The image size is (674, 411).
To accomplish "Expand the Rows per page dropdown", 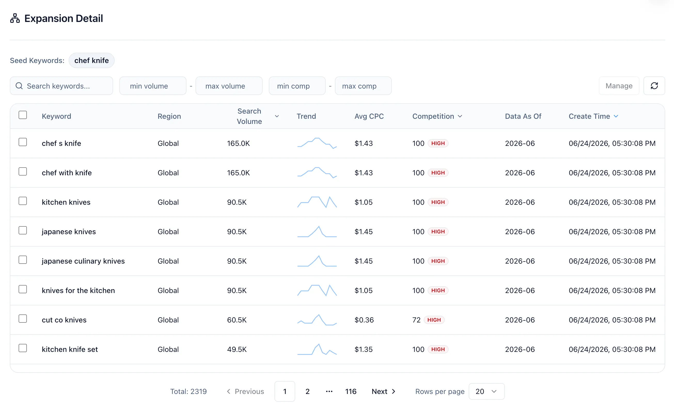I will pyautogui.click(x=486, y=391).
